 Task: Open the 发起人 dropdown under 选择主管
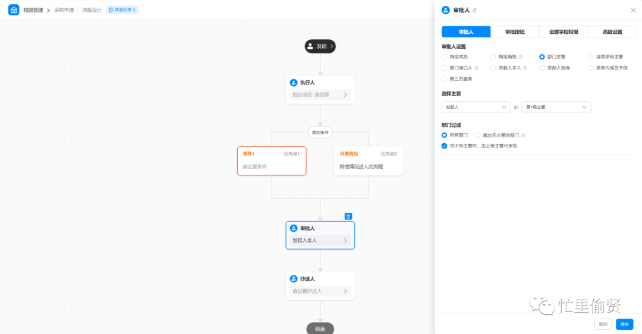(476, 107)
